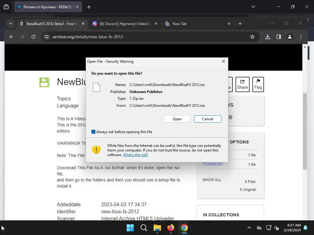Viewport: 314px width, 235px height.
Task: Close the New Tab tab
Action: (229, 24)
